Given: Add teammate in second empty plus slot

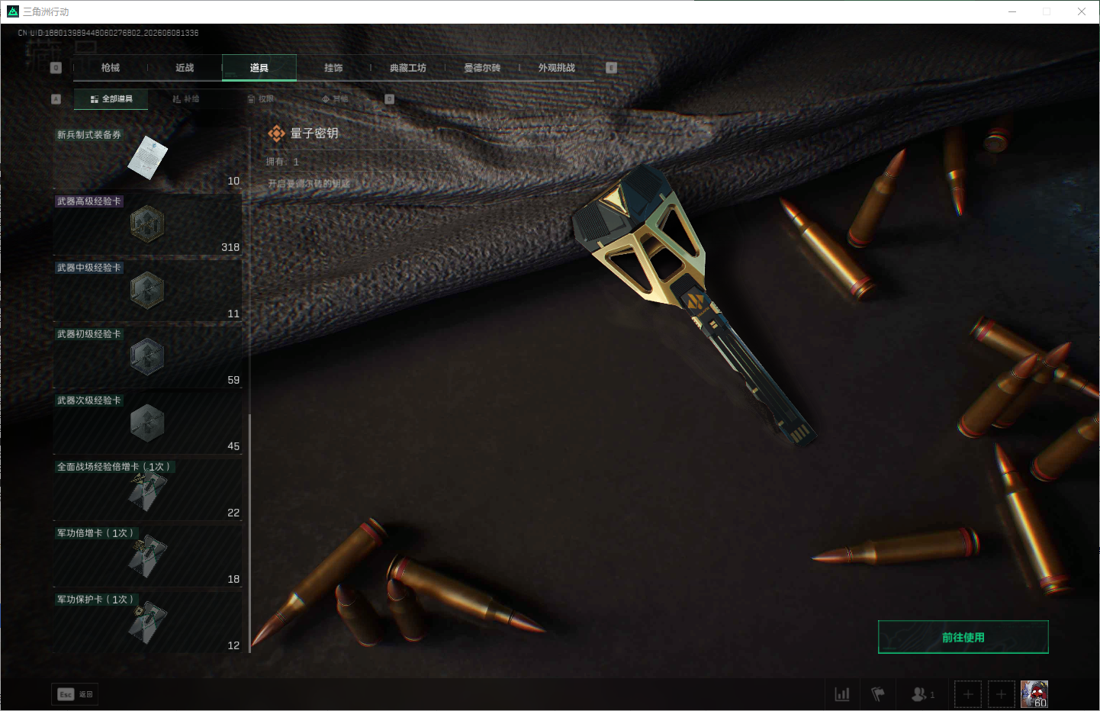Looking at the screenshot, I should click(1002, 694).
